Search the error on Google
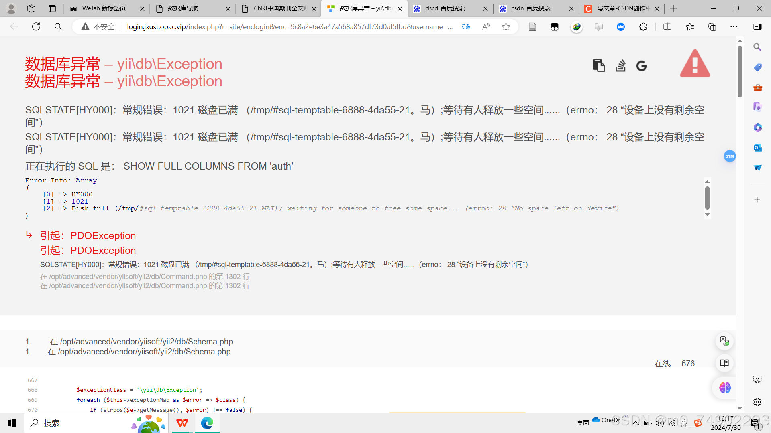 (641, 66)
